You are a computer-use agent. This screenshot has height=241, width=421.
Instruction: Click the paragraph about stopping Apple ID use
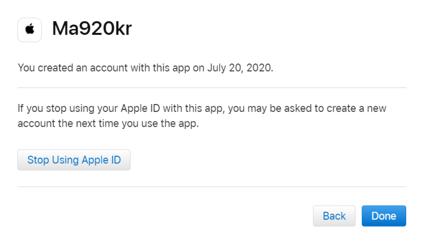pos(202,116)
